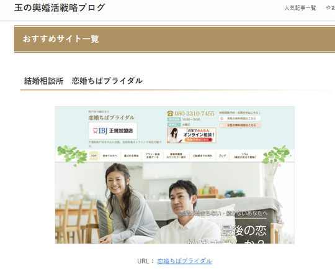Image resolution: width=335 pixels, height=279 pixels.
Task: Click the 男性の無料相談はこちら button
Action: pos(240,118)
